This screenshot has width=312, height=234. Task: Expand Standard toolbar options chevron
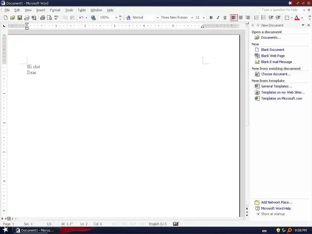pyautogui.click(x=120, y=17)
